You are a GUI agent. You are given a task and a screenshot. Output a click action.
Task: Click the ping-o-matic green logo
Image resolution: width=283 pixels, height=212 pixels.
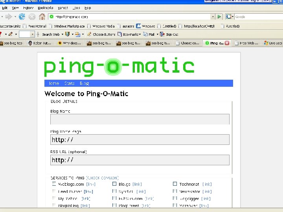point(119,66)
